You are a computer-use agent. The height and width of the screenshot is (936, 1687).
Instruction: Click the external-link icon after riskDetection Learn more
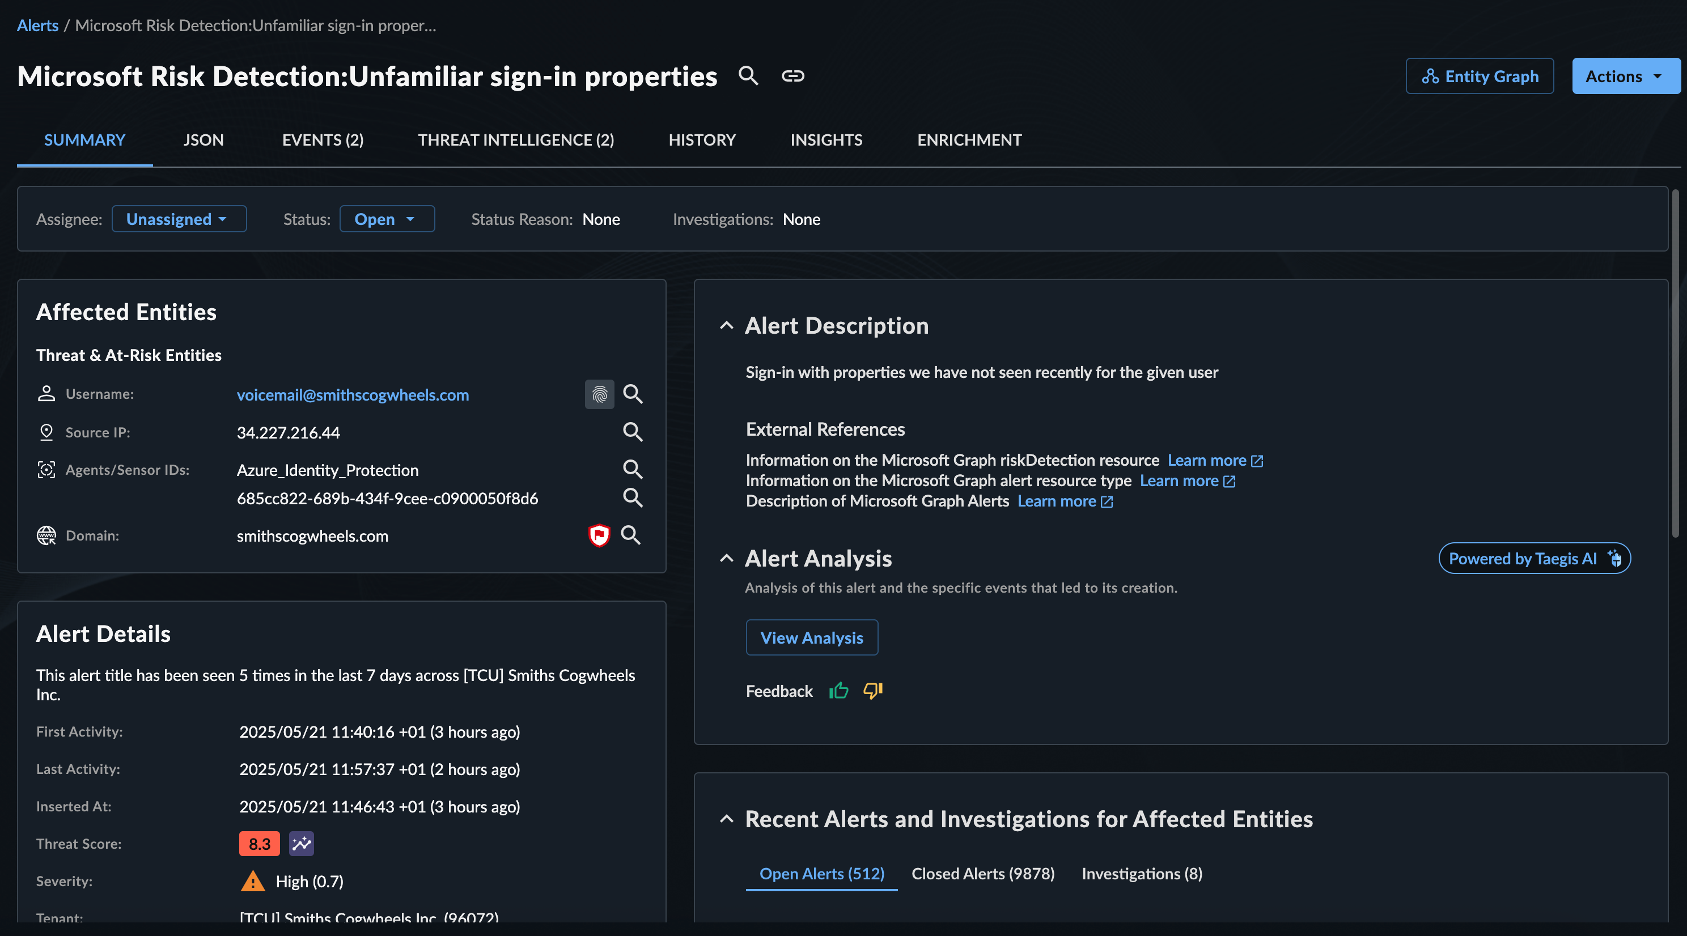pos(1257,461)
